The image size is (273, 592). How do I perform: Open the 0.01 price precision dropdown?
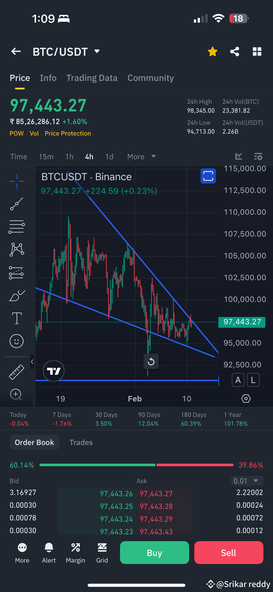[x=247, y=481]
